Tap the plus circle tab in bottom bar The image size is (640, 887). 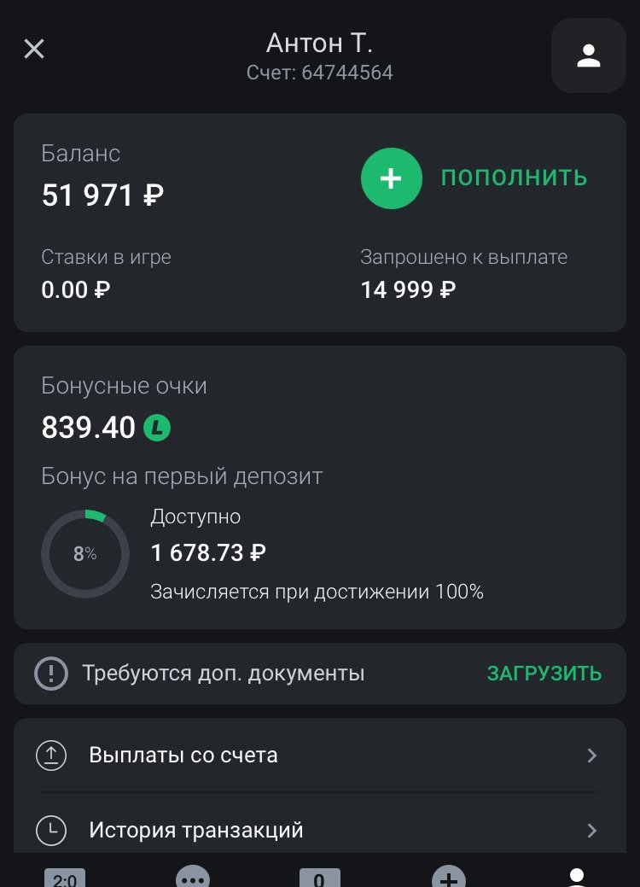click(x=448, y=877)
